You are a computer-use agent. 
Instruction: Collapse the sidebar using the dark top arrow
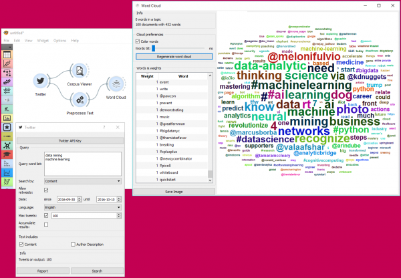tap(7, 47)
